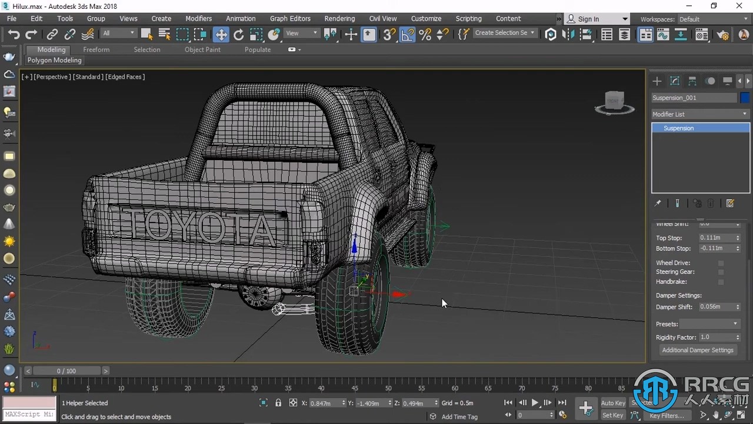Toggle the Ribbon display button

point(646,34)
